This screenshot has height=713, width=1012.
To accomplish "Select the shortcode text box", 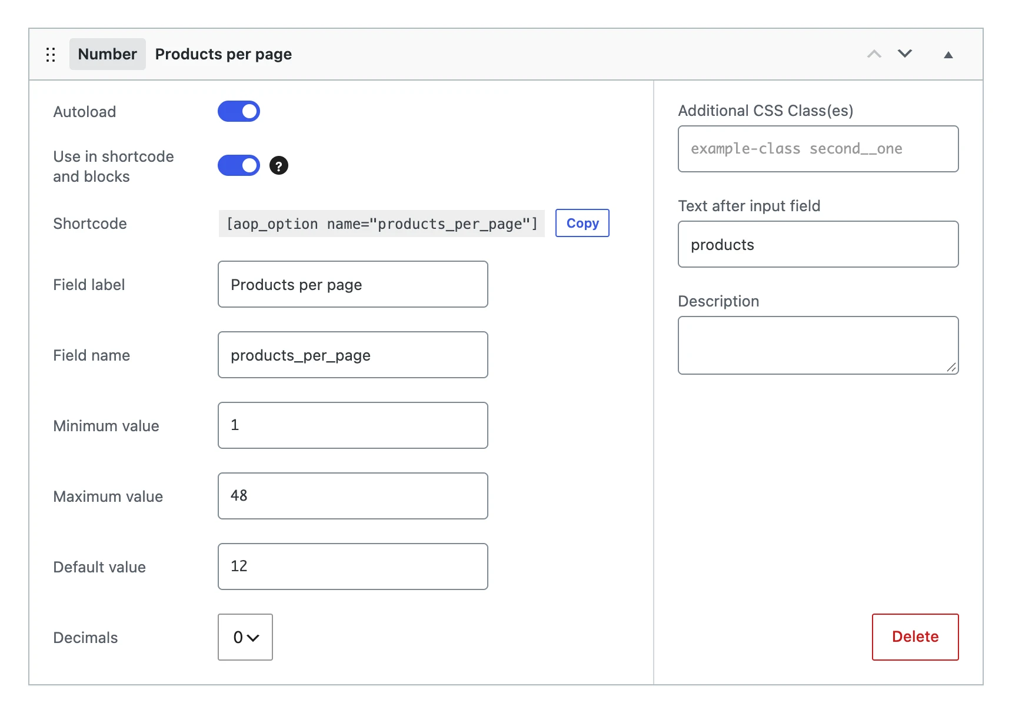I will pos(382,224).
